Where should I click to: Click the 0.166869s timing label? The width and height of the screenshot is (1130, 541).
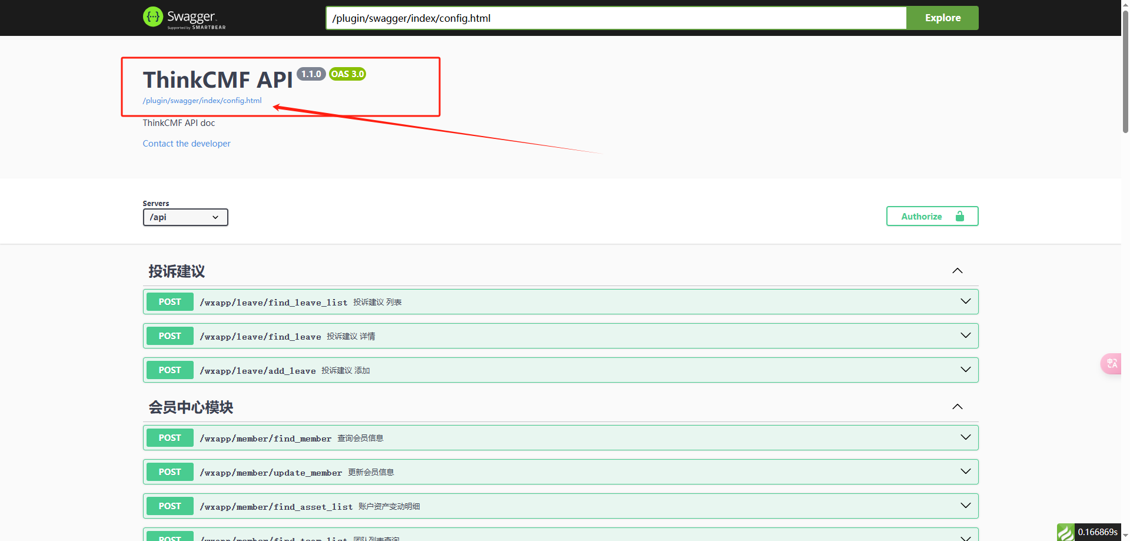click(x=1098, y=532)
